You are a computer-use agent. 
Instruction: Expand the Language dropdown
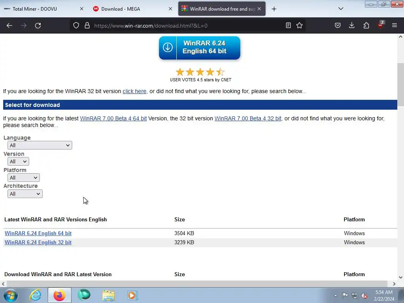tap(40, 145)
